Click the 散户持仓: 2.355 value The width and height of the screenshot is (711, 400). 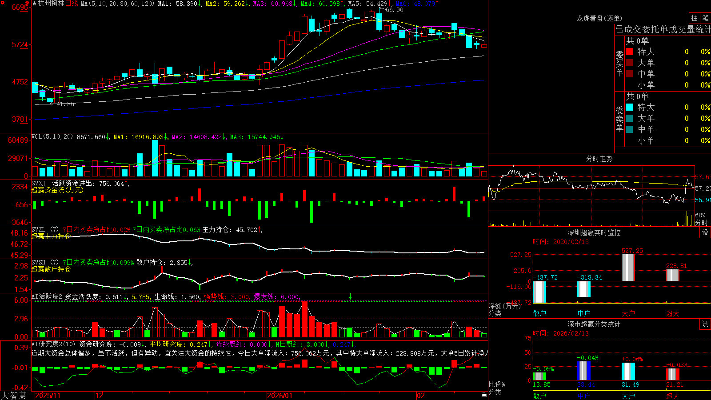click(164, 263)
